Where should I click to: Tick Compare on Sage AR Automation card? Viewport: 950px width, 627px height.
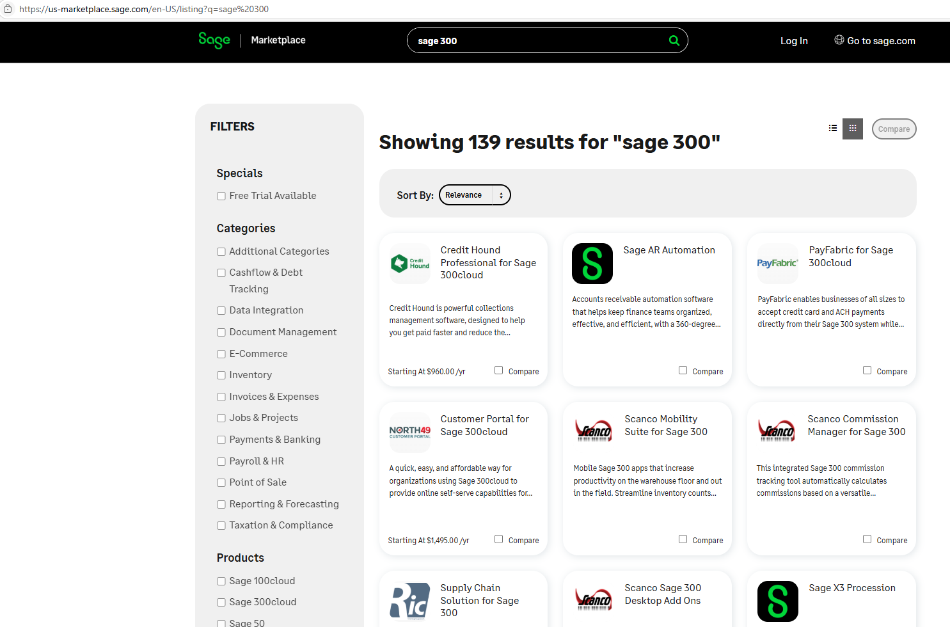(x=683, y=370)
